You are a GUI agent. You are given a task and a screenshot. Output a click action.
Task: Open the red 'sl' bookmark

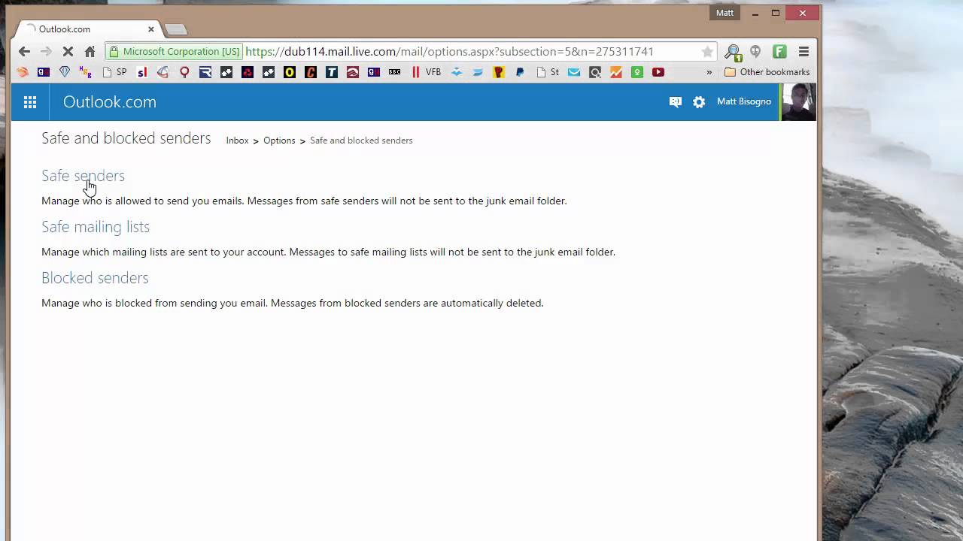[142, 72]
